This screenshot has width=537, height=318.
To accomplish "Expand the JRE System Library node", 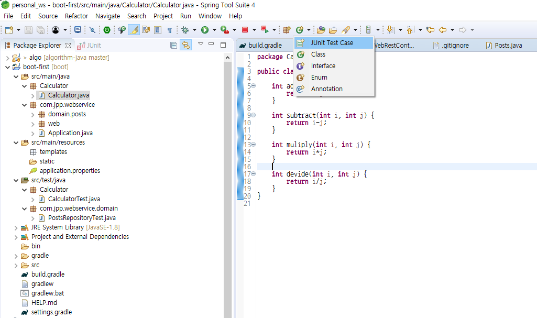I will pos(16,227).
